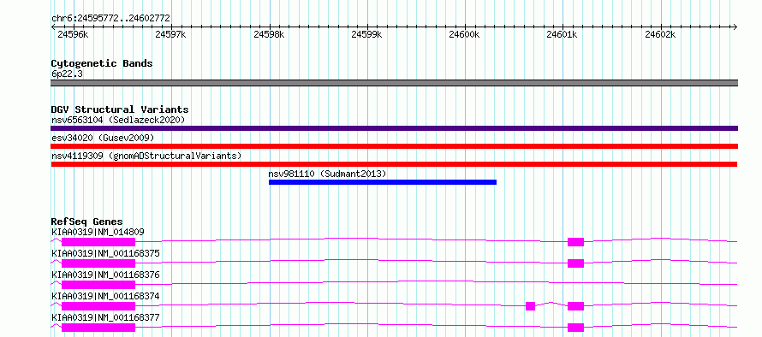Select the 24601k ruler tick label

click(x=562, y=34)
